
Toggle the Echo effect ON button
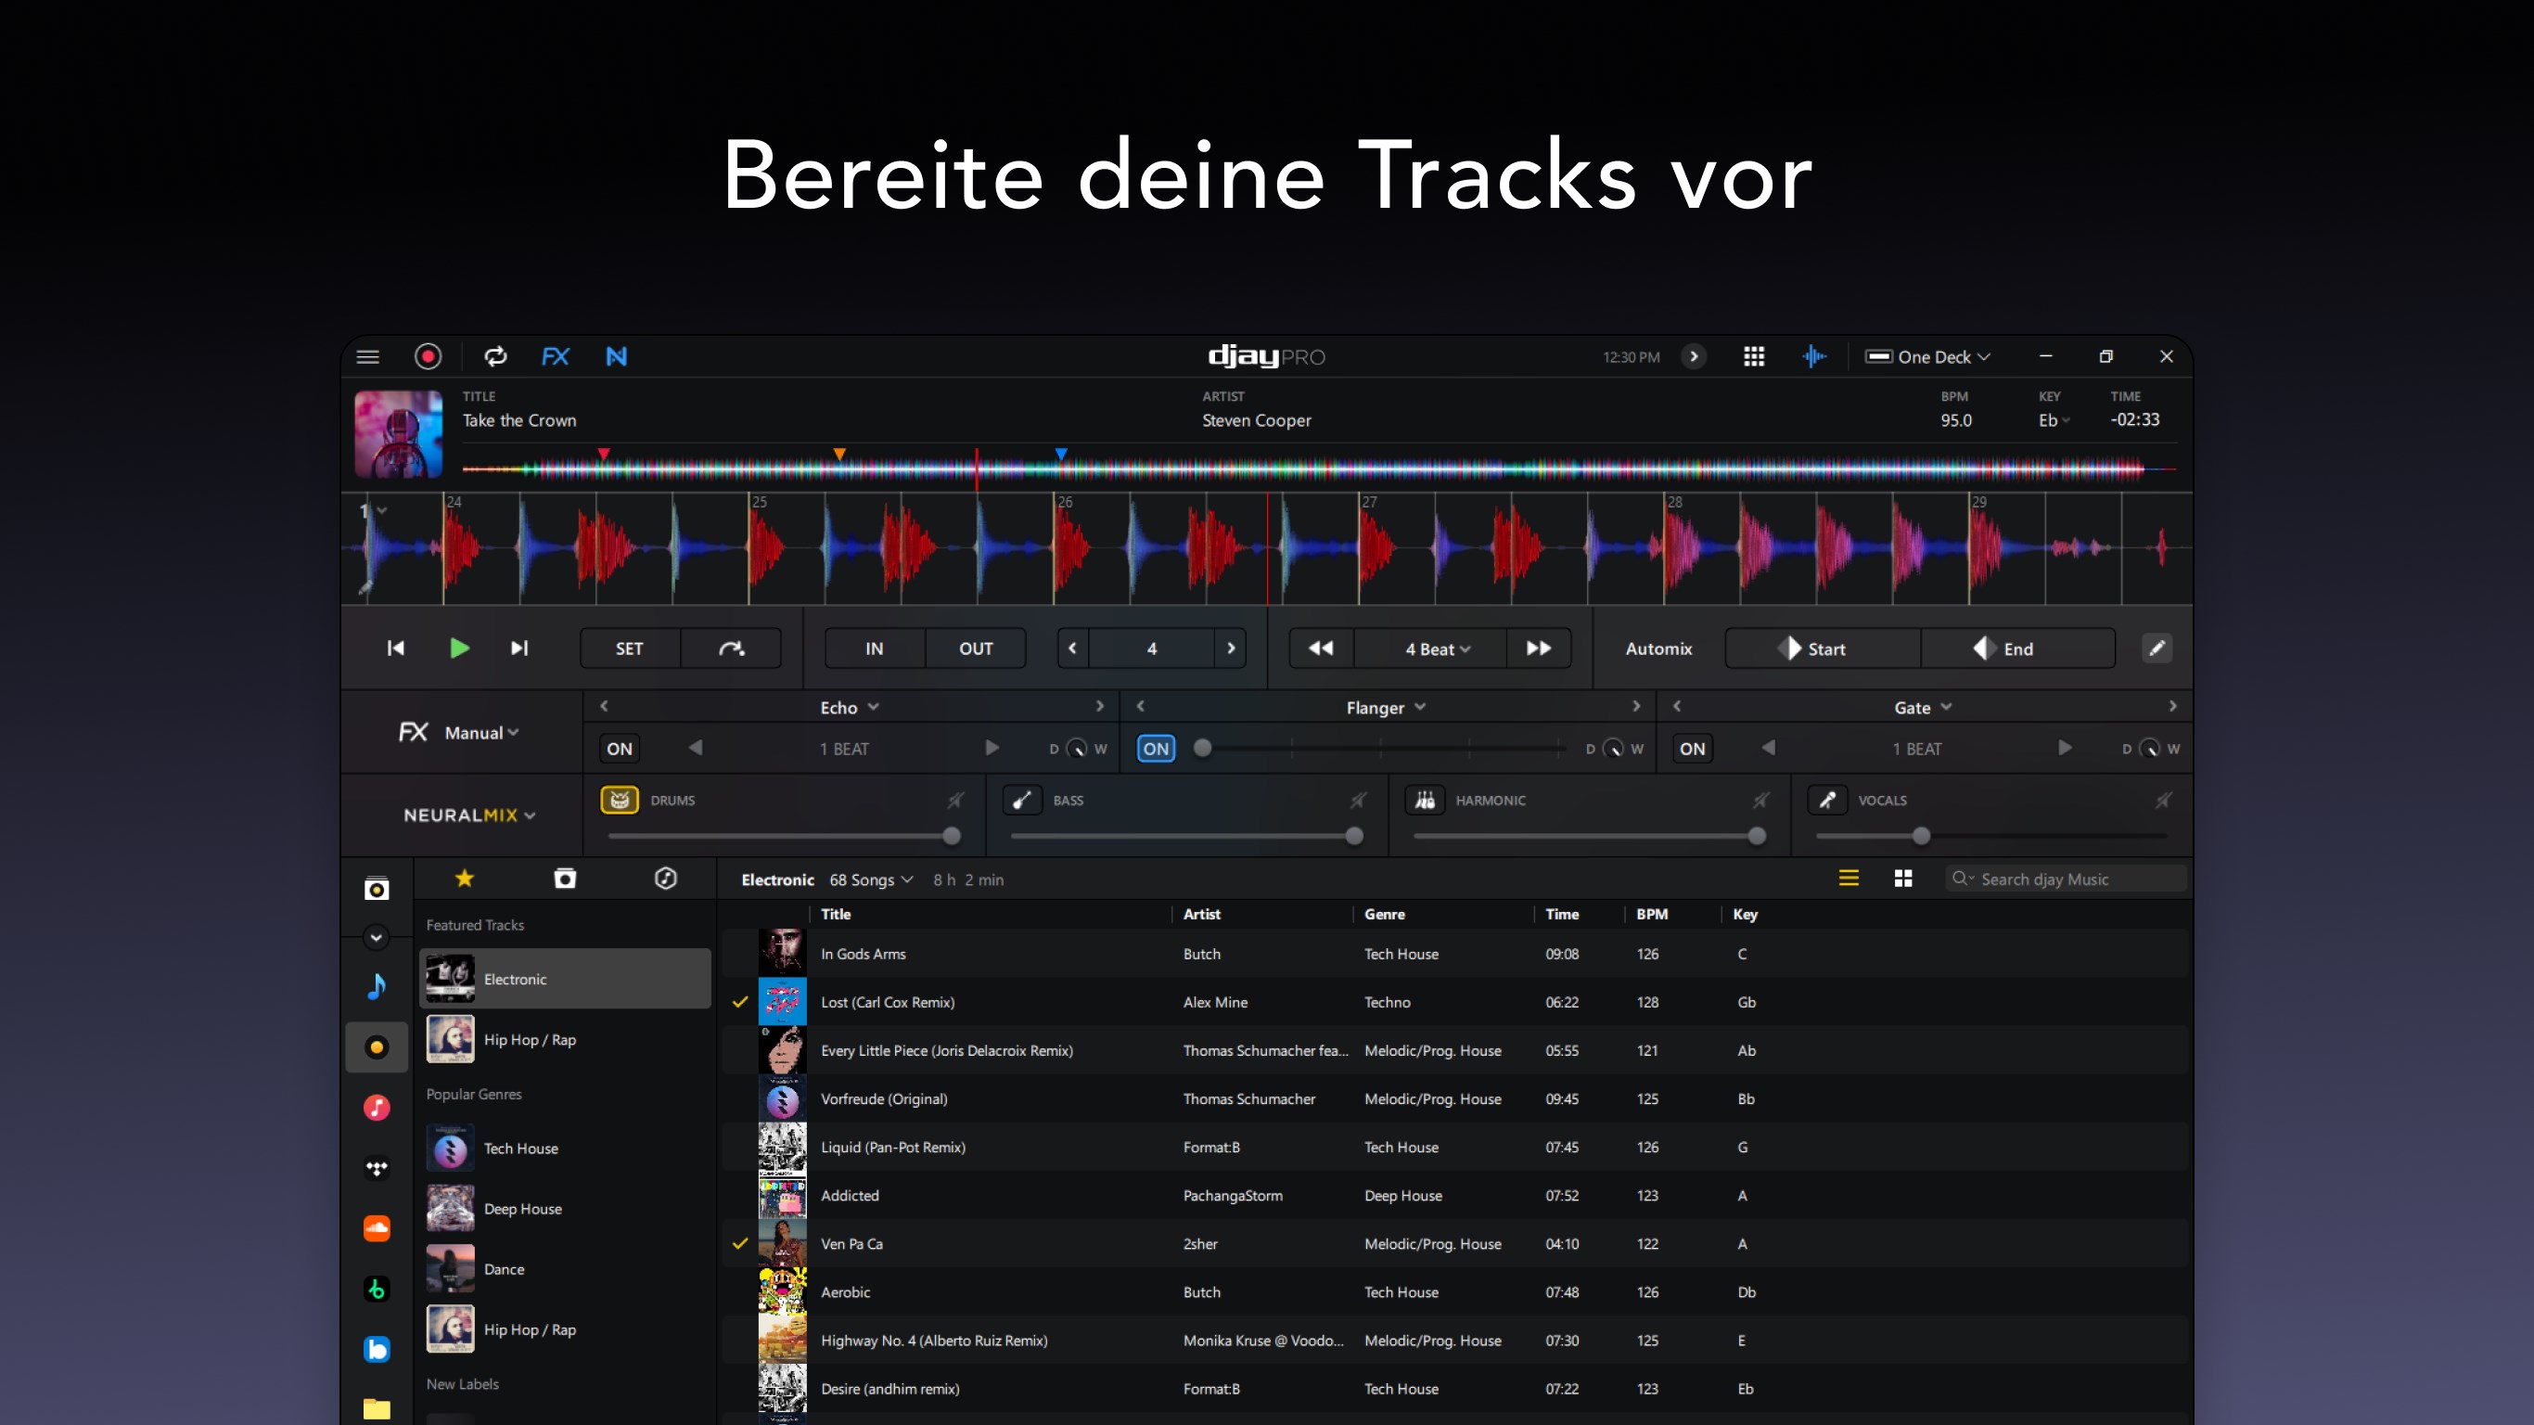tap(620, 749)
